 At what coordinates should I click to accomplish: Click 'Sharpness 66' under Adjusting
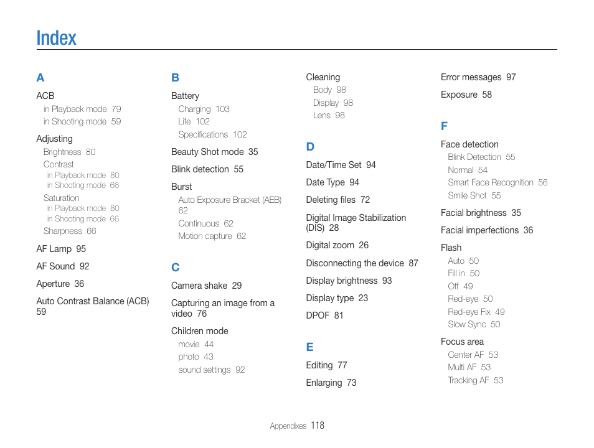[x=70, y=231]
